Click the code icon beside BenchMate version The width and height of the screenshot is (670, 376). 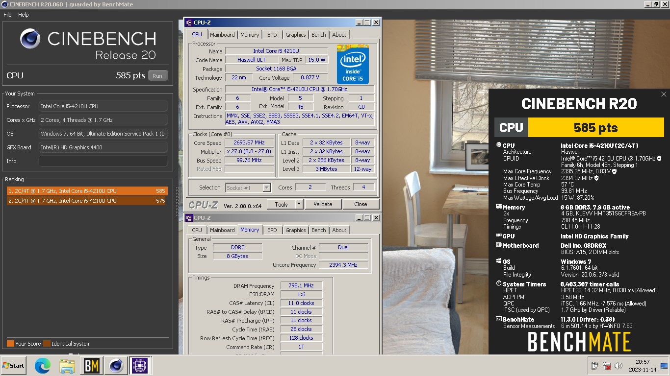point(498,319)
